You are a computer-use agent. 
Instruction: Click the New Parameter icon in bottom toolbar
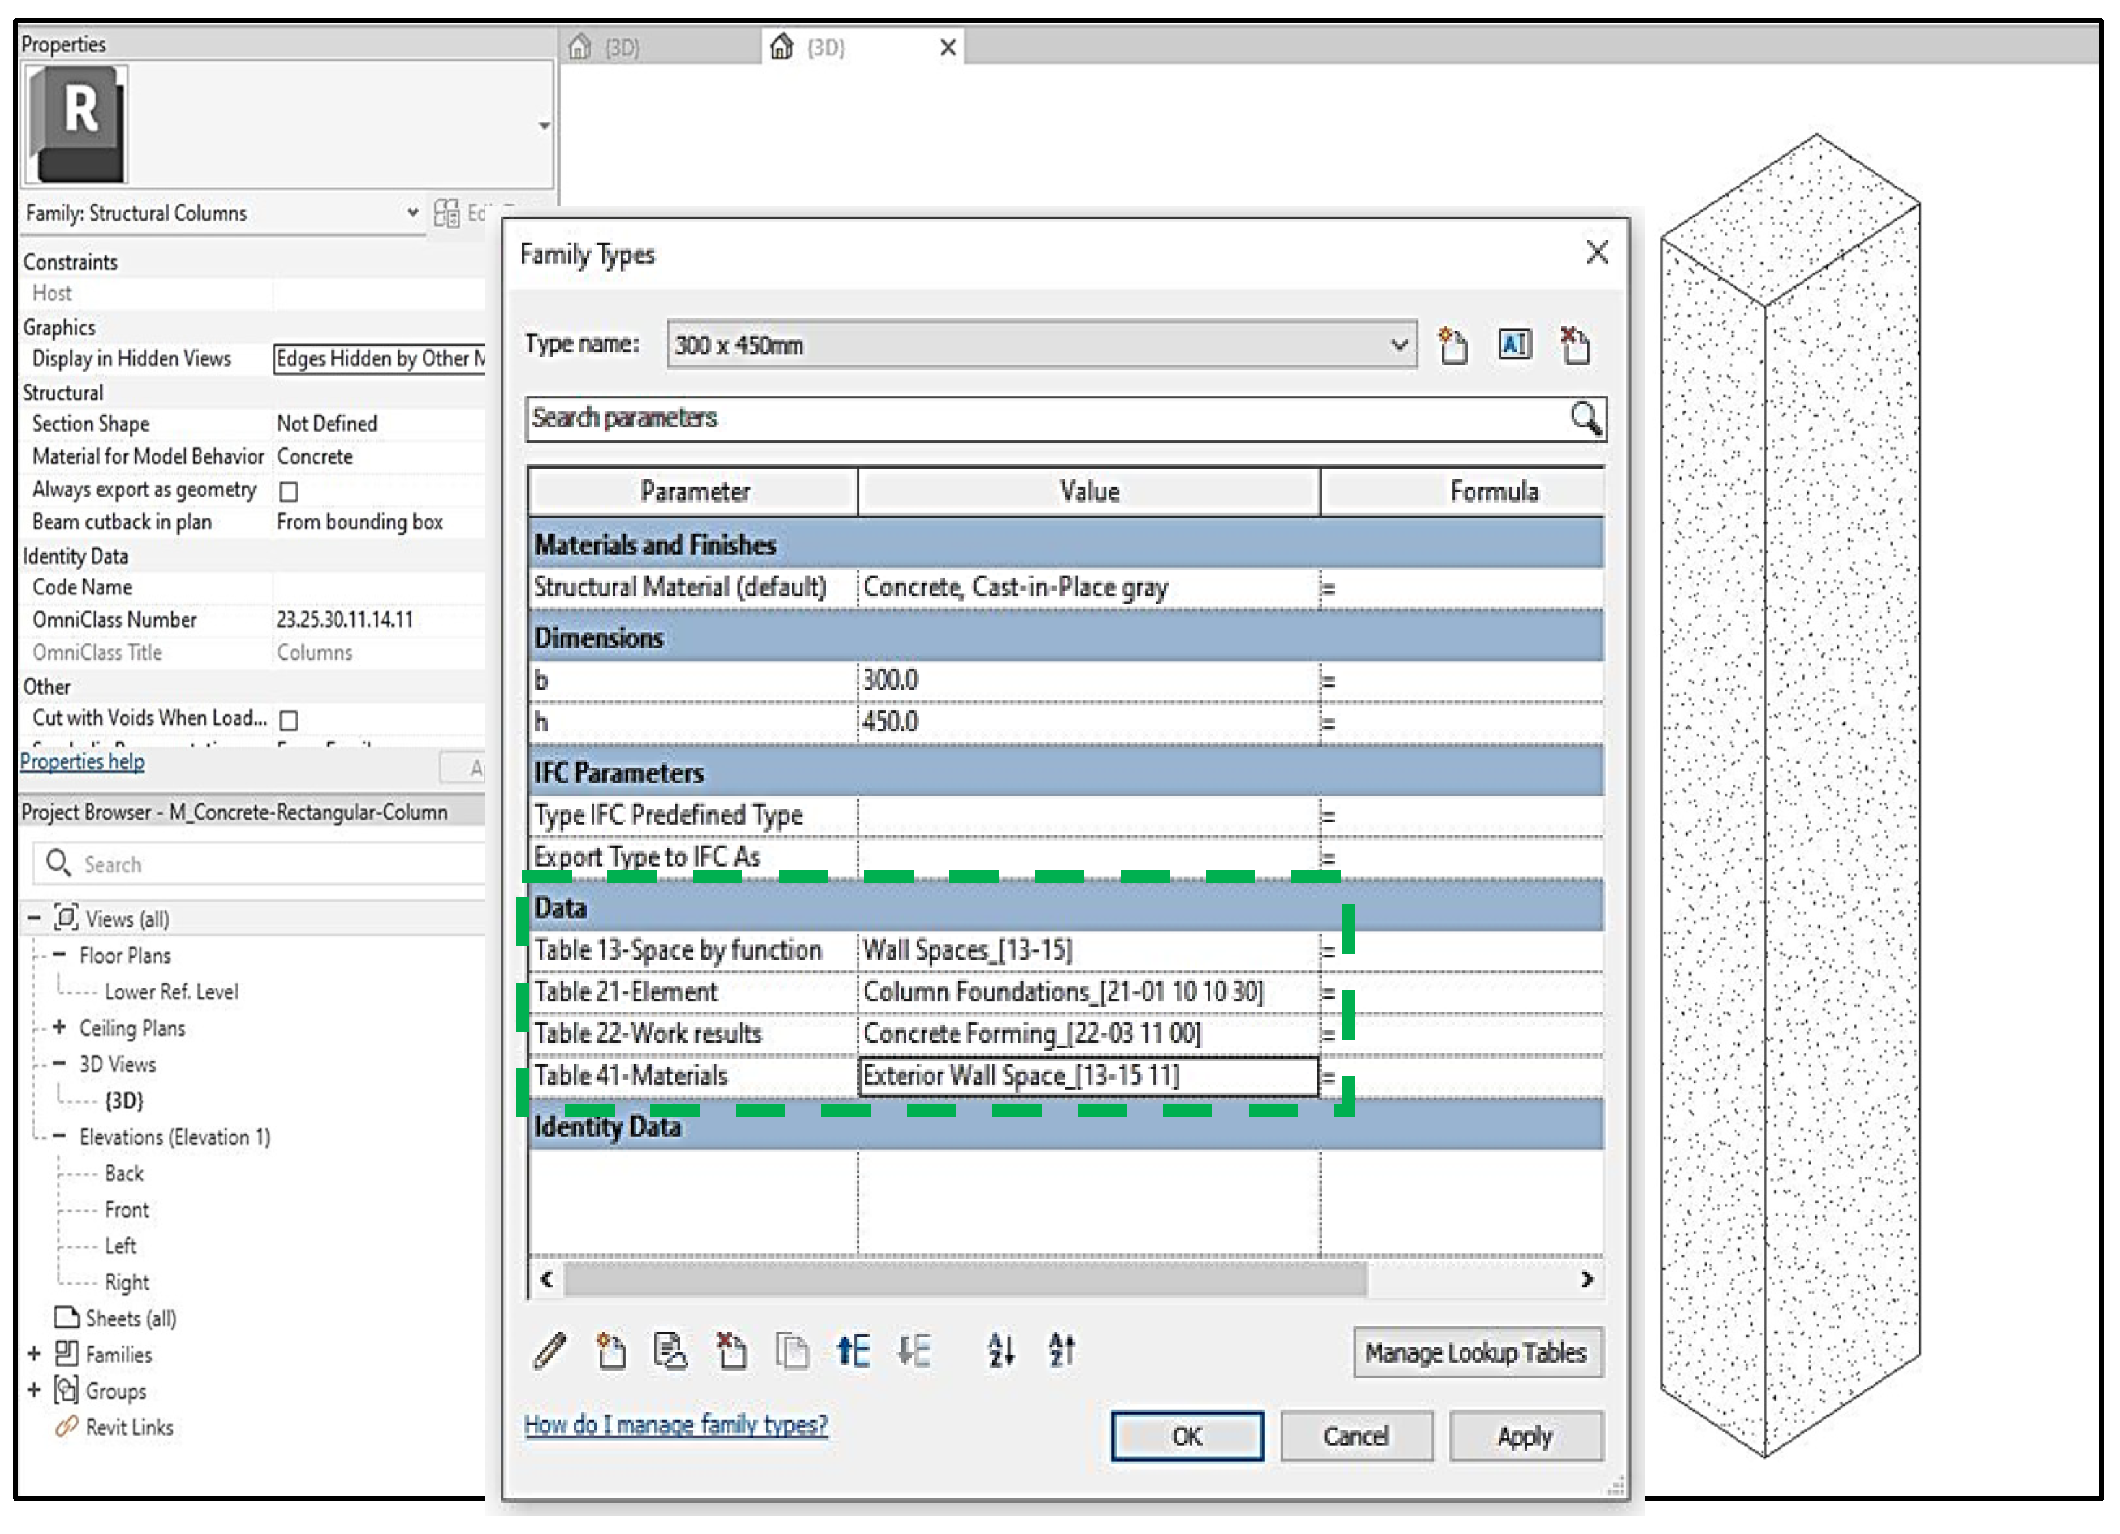click(610, 1352)
